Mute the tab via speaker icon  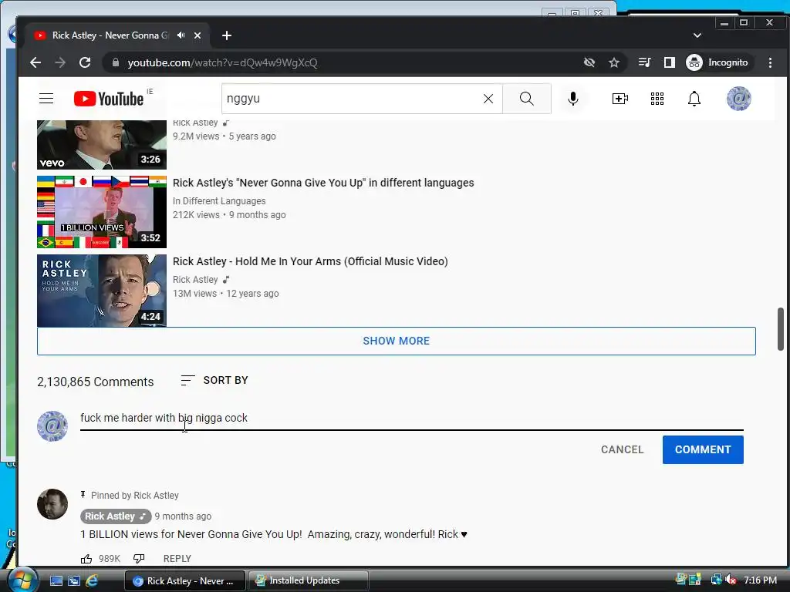click(181, 35)
